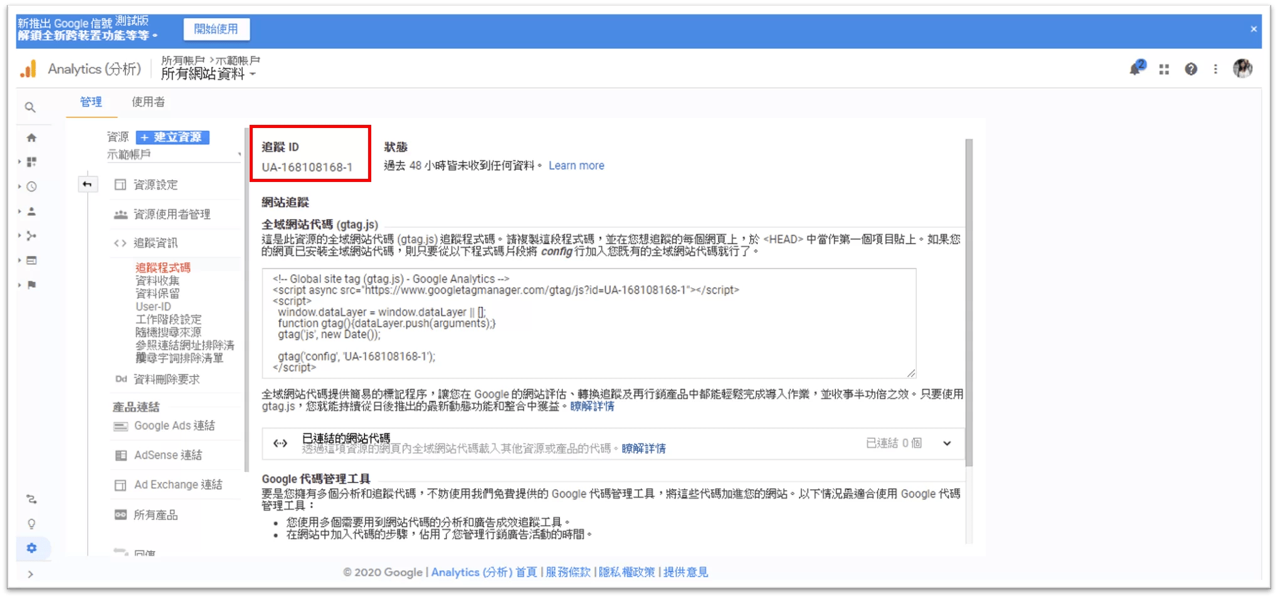This screenshot has width=1278, height=598.
Task: Select 搜尋字詞排除清單 in the submenu
Action: point(179,358)
